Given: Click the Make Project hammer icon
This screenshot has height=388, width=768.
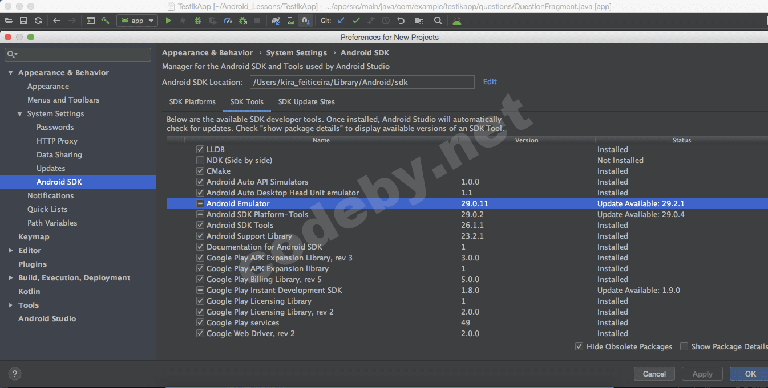Looking at the screenshot, I should click(x=106, y=21).
